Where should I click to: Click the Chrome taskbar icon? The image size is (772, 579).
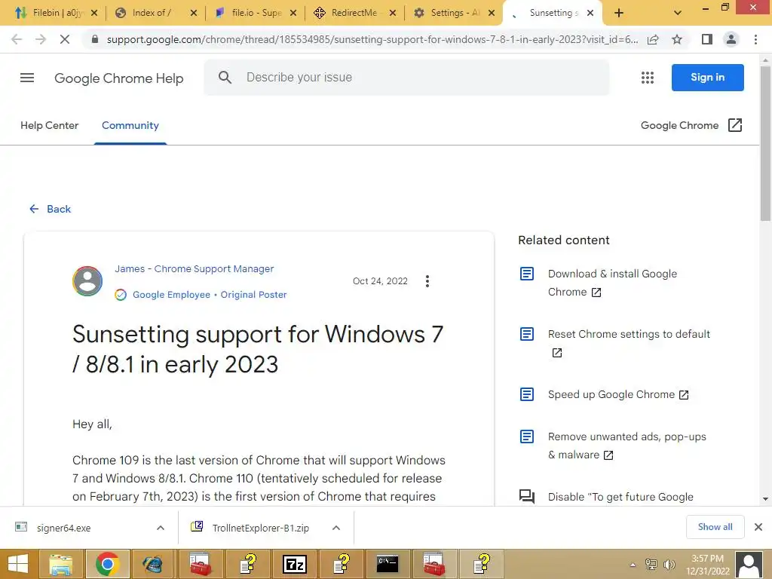pos(107,564)
